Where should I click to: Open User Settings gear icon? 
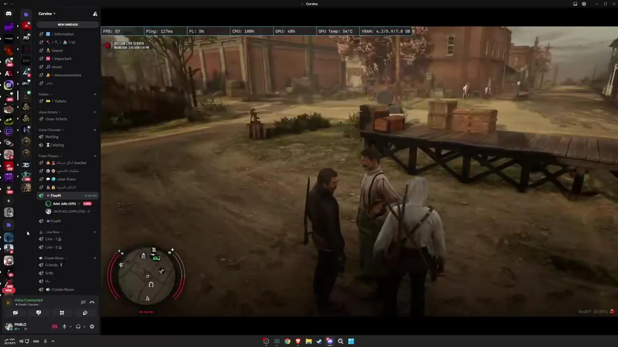[x=92, y=327]
